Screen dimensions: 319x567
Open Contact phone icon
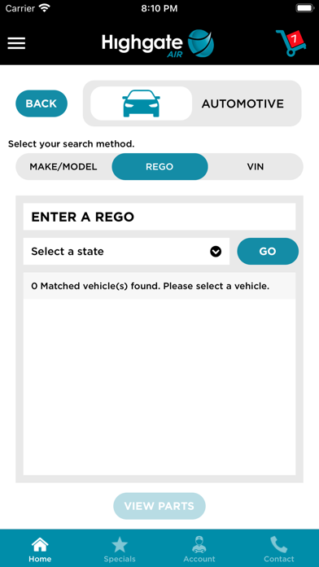(278, 545)
